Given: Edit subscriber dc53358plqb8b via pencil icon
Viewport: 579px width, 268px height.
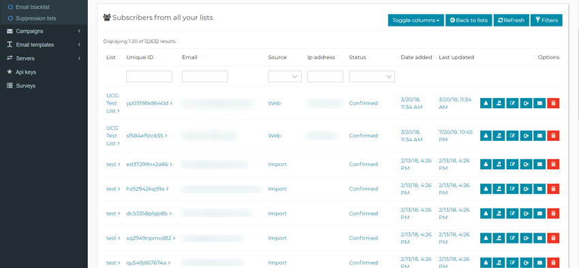Looking at the screenshot, I should pos(512,214).
